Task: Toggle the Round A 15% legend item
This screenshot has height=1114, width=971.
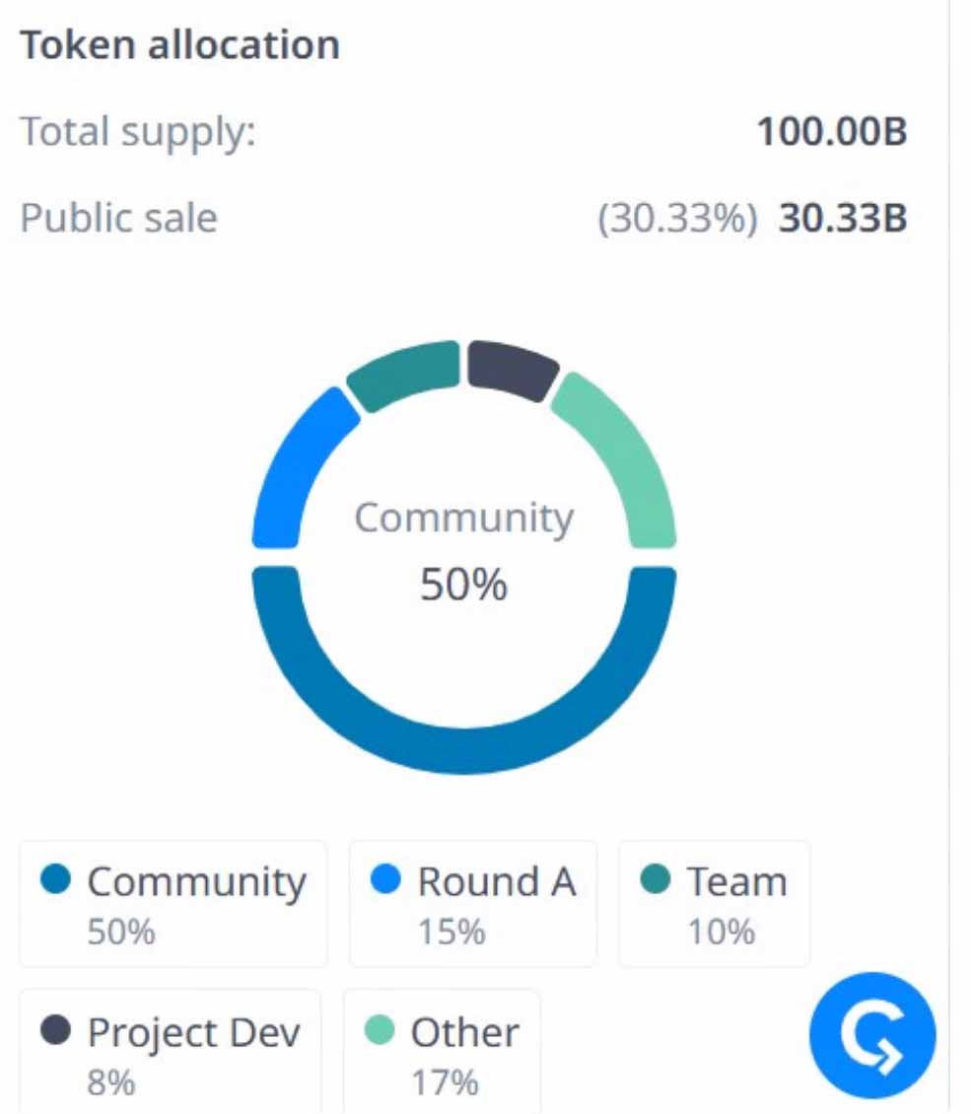Action: coord(473,903)
